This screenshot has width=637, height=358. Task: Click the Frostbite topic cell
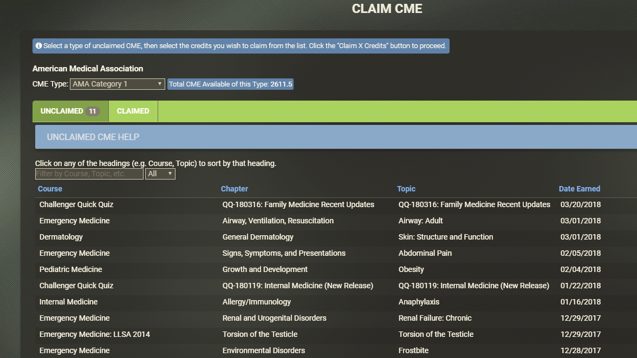click(414, 350)
